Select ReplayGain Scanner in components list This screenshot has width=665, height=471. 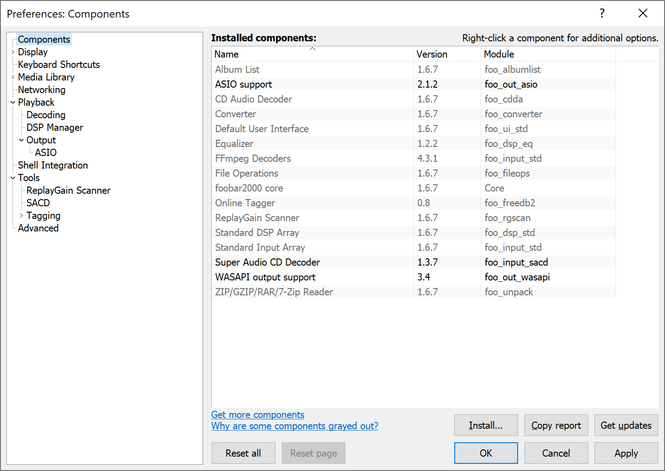point(413,218)
